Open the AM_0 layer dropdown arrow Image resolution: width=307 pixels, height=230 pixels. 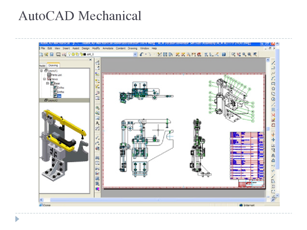click(x=135, y=54)
